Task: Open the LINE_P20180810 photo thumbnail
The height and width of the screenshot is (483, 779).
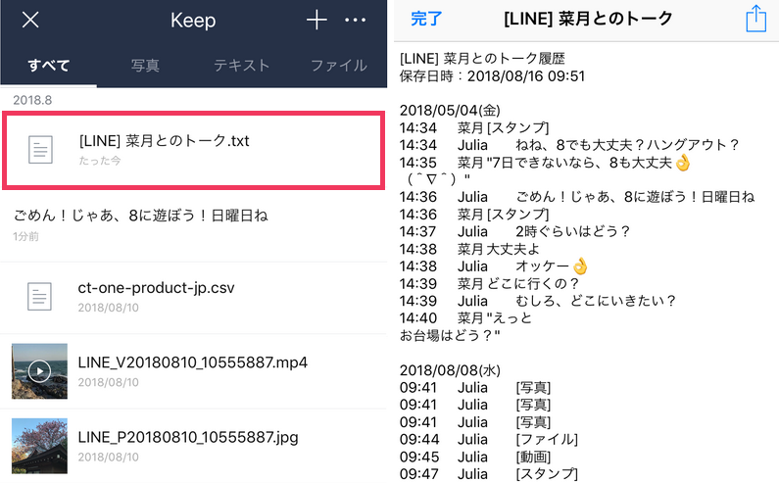Action: pyautogui.click(x=40, y=446)
